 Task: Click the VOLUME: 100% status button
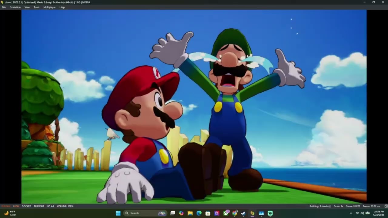65,206
